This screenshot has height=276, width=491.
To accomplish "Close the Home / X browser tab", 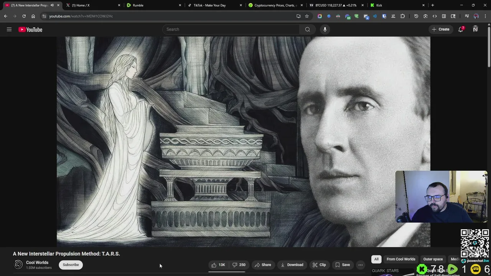I will point(119,5).
